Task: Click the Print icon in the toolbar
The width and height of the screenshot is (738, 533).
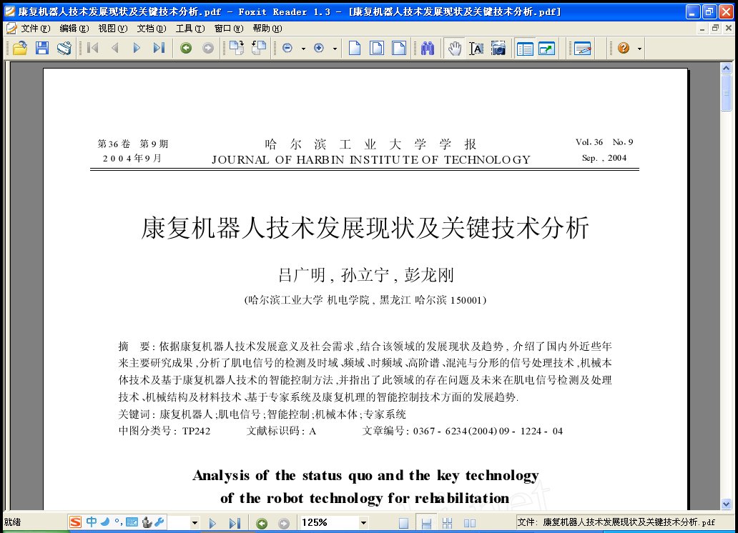Action: 64,48
